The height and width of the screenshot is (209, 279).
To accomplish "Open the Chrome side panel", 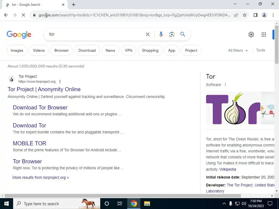I will (x=256, y=15).
